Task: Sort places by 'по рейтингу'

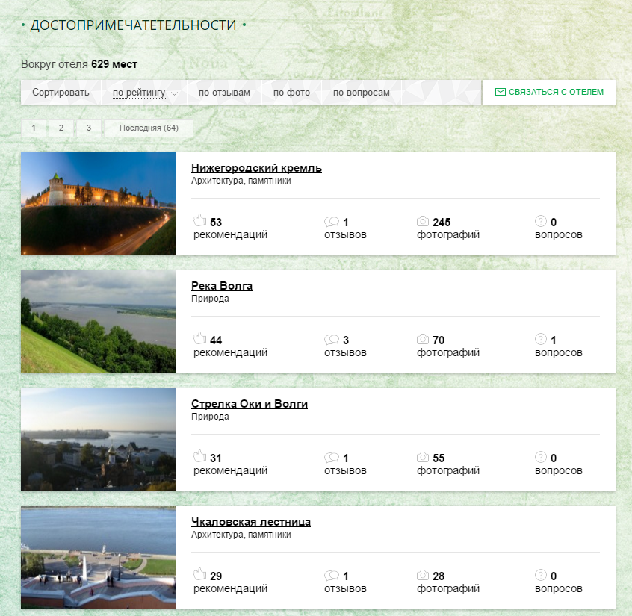Action: point(139,93)
